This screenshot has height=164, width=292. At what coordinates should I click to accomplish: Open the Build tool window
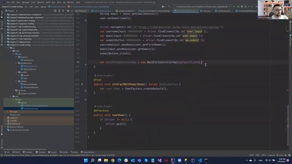(74, 152)
